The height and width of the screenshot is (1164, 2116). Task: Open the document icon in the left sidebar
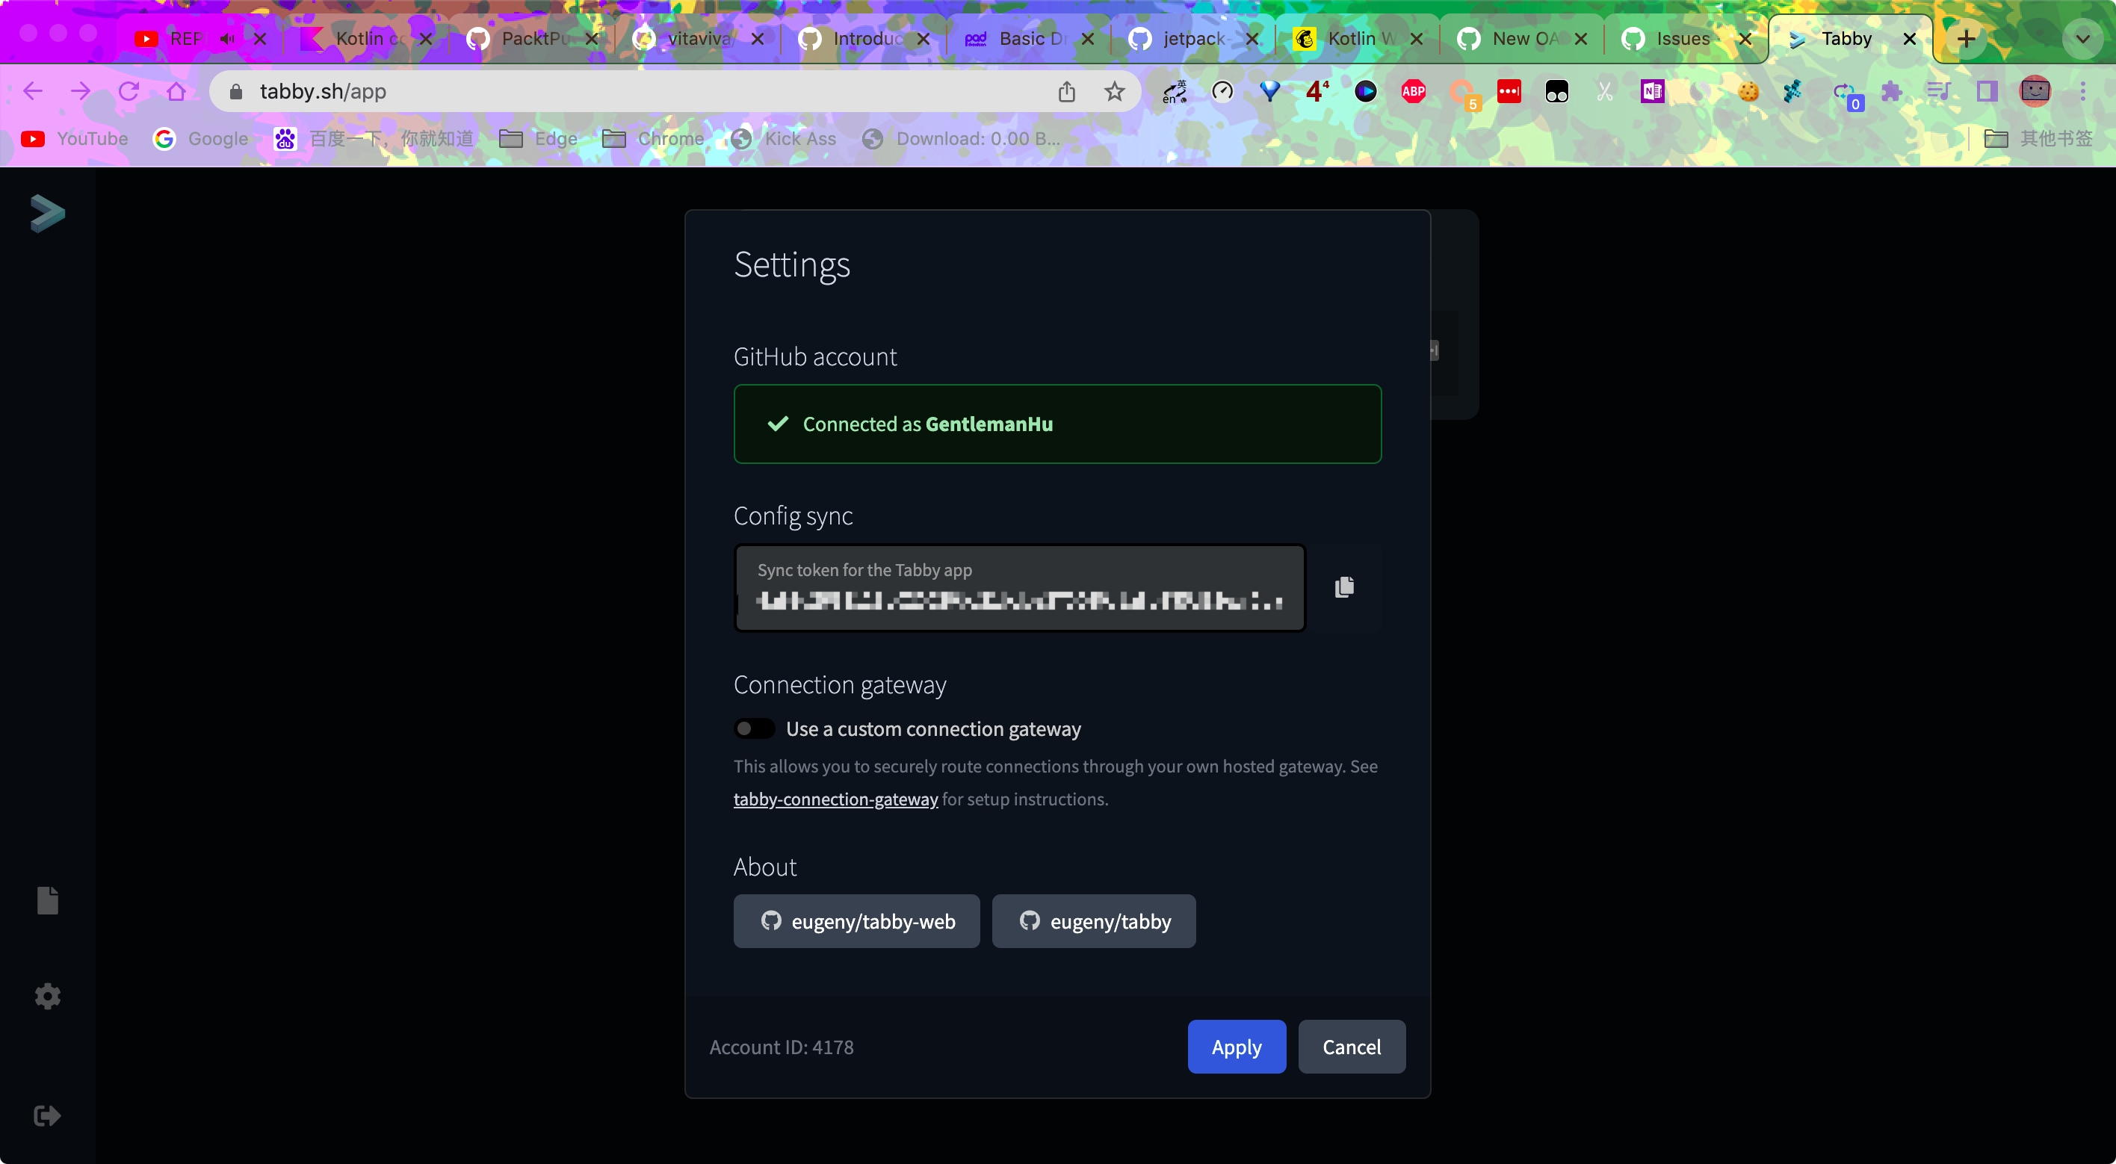48,900
